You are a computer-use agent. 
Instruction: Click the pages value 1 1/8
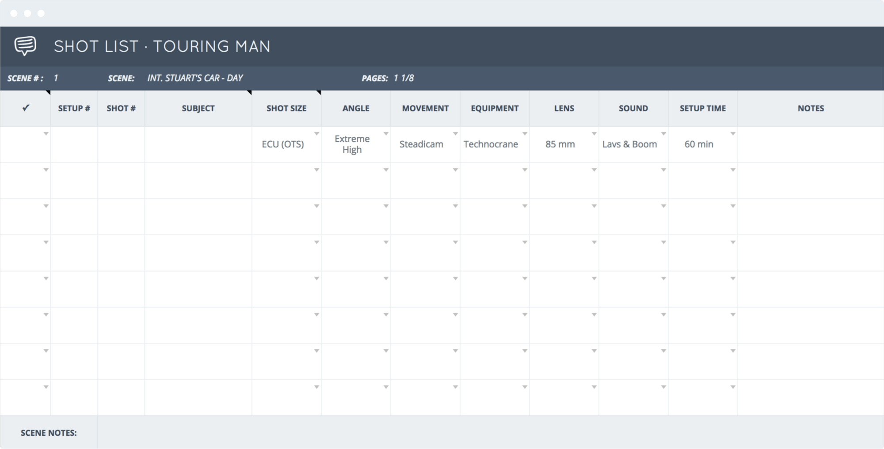click(404, 78)
